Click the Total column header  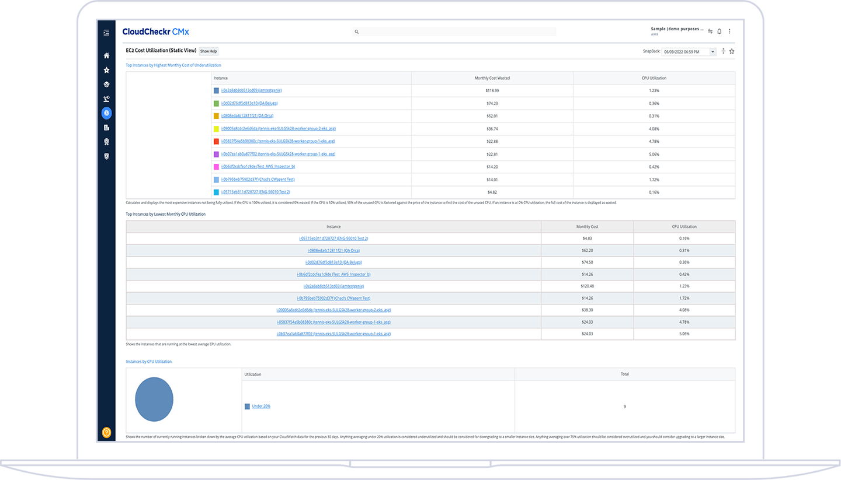tap(624, 374)
